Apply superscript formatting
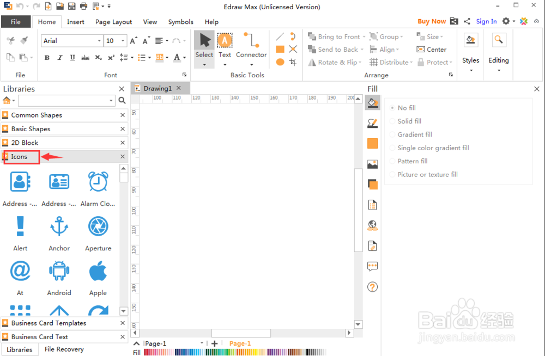This screenshot has width=545, height=356. click(x=111, y=58)
